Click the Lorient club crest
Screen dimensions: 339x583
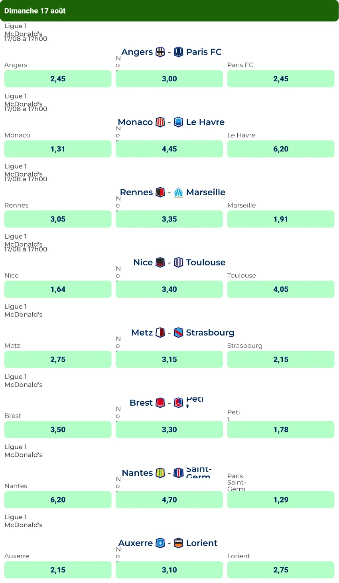click(x=179, y=543)
